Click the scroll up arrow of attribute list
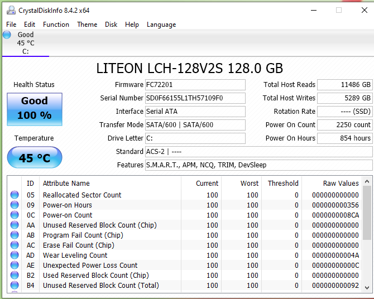 (367, 182)
